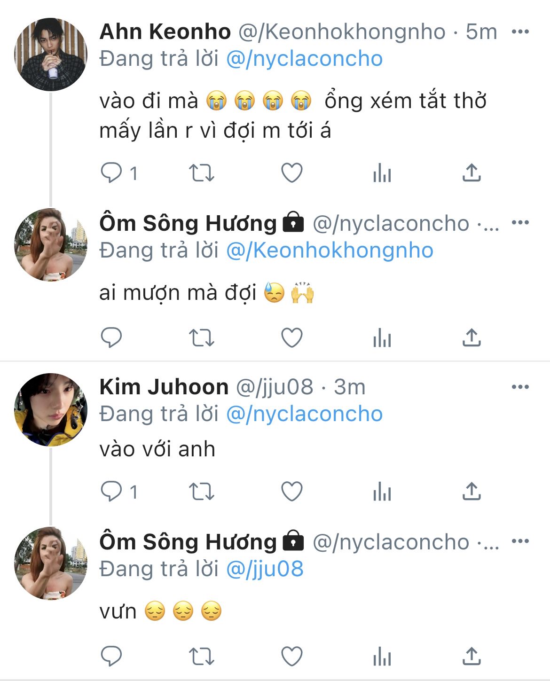Open Ahn Keonho's profile picture
550x681 pixels.
pos(51,55)
